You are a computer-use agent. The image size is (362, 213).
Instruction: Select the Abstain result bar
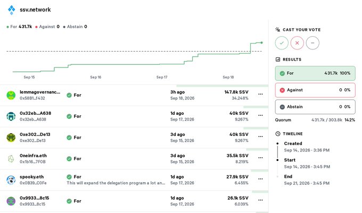[x=315, y=107]
